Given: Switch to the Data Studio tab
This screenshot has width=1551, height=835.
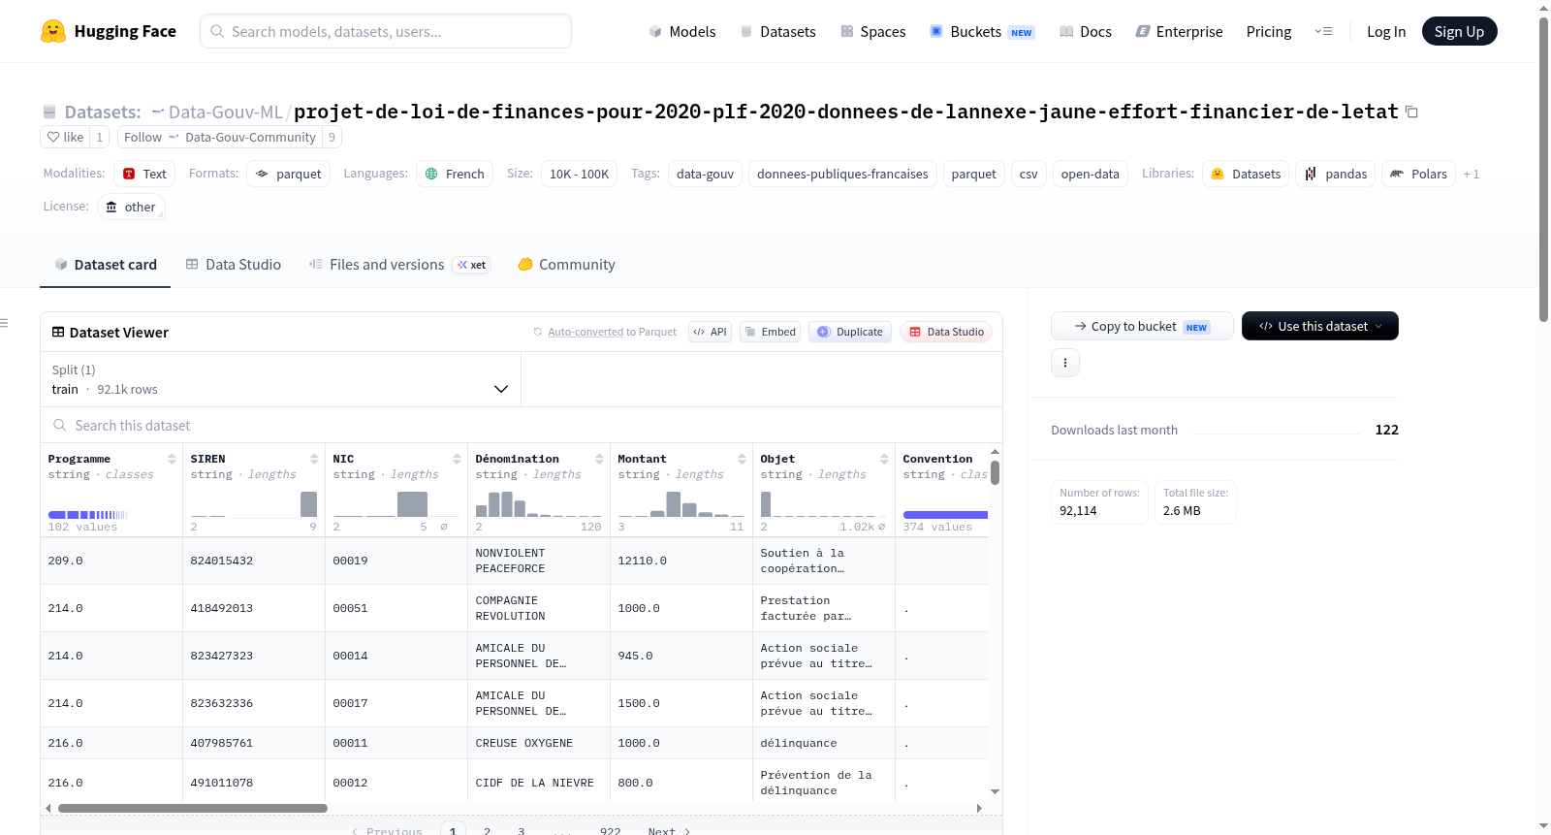Looking at the screenshot, I should click(x=233, y=264).
